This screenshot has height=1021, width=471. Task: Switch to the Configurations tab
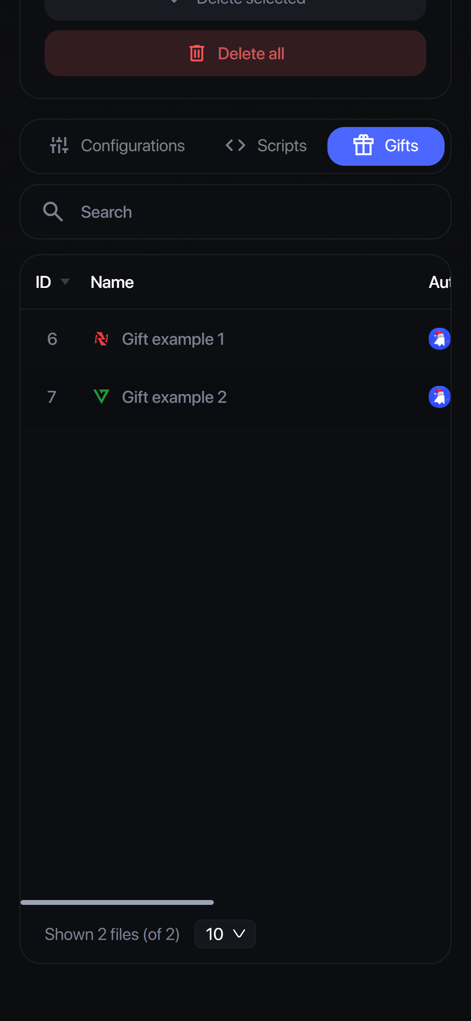pos(133,146)
